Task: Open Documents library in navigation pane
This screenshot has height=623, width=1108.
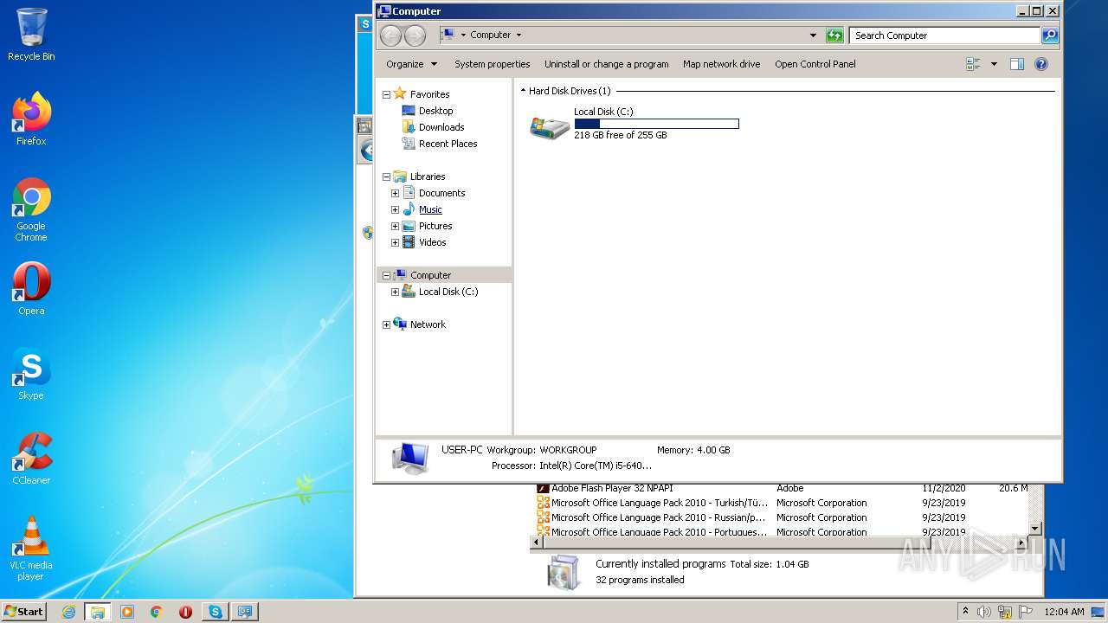Action: [441, 193]
